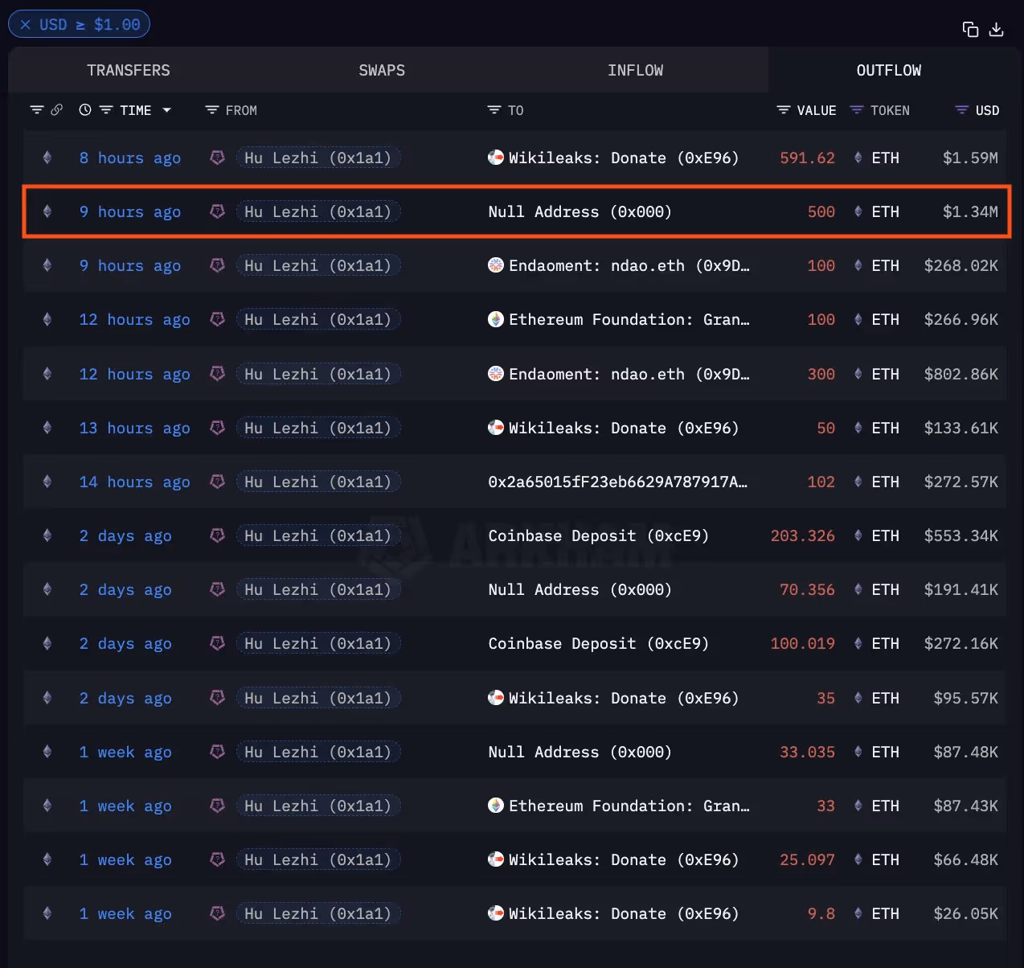
Task: Download the table using the download icon
Action: point(996,30)
